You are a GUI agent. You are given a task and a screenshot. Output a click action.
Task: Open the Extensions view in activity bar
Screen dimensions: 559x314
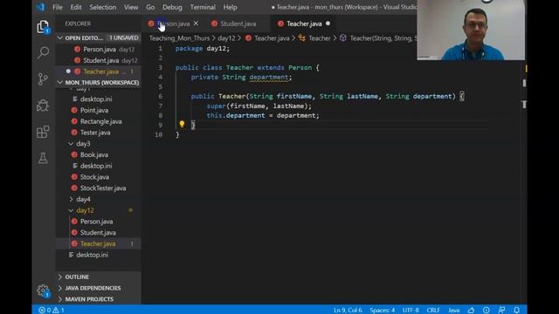[x=43, y=132]
